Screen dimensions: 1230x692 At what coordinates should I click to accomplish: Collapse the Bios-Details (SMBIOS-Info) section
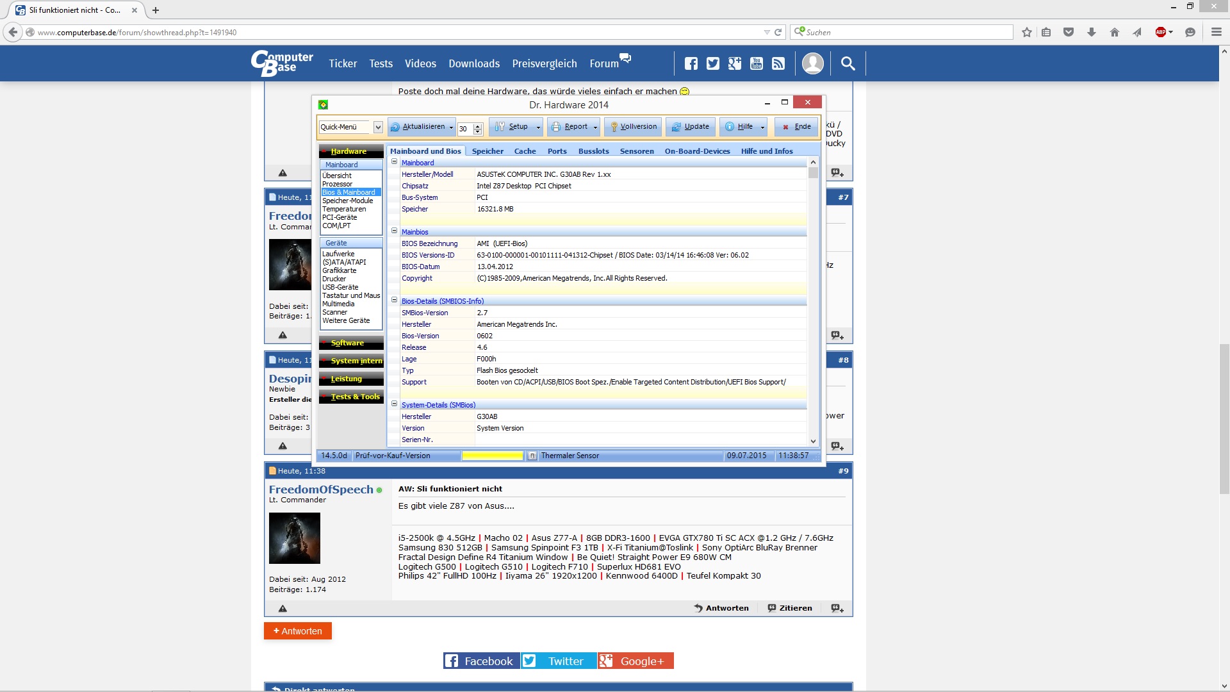pyautogui.click(x=395, y=300)
